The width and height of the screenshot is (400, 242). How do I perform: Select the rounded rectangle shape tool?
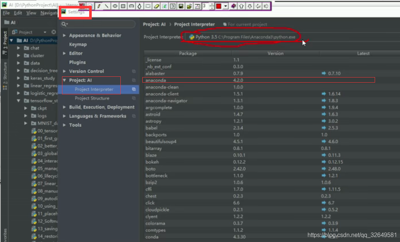tap(131, 6)
